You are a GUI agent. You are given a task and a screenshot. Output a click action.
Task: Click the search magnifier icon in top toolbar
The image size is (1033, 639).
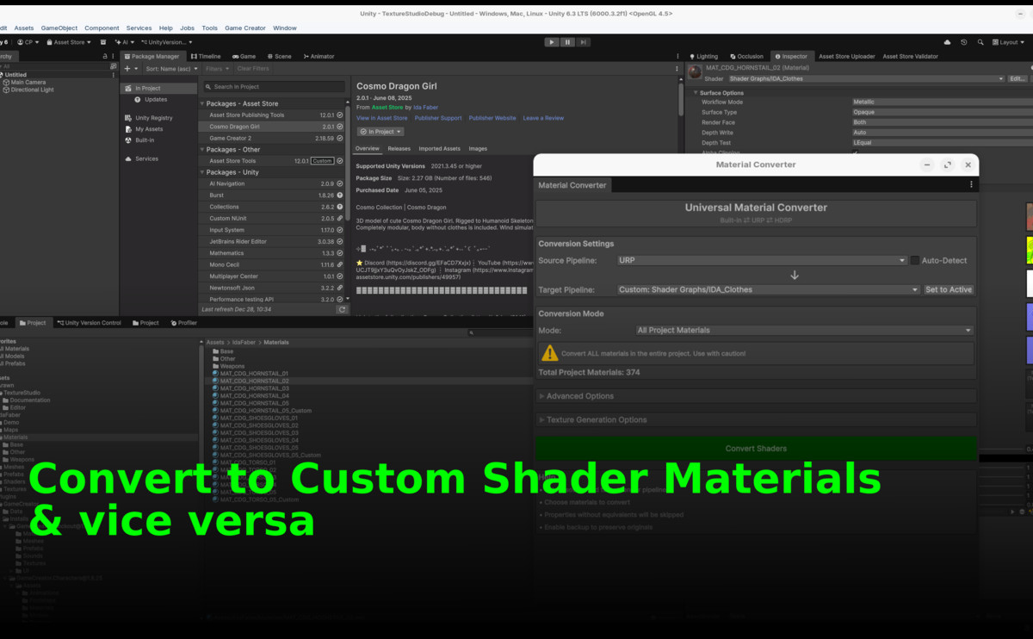pyautogui.click(x=980, y=41)
